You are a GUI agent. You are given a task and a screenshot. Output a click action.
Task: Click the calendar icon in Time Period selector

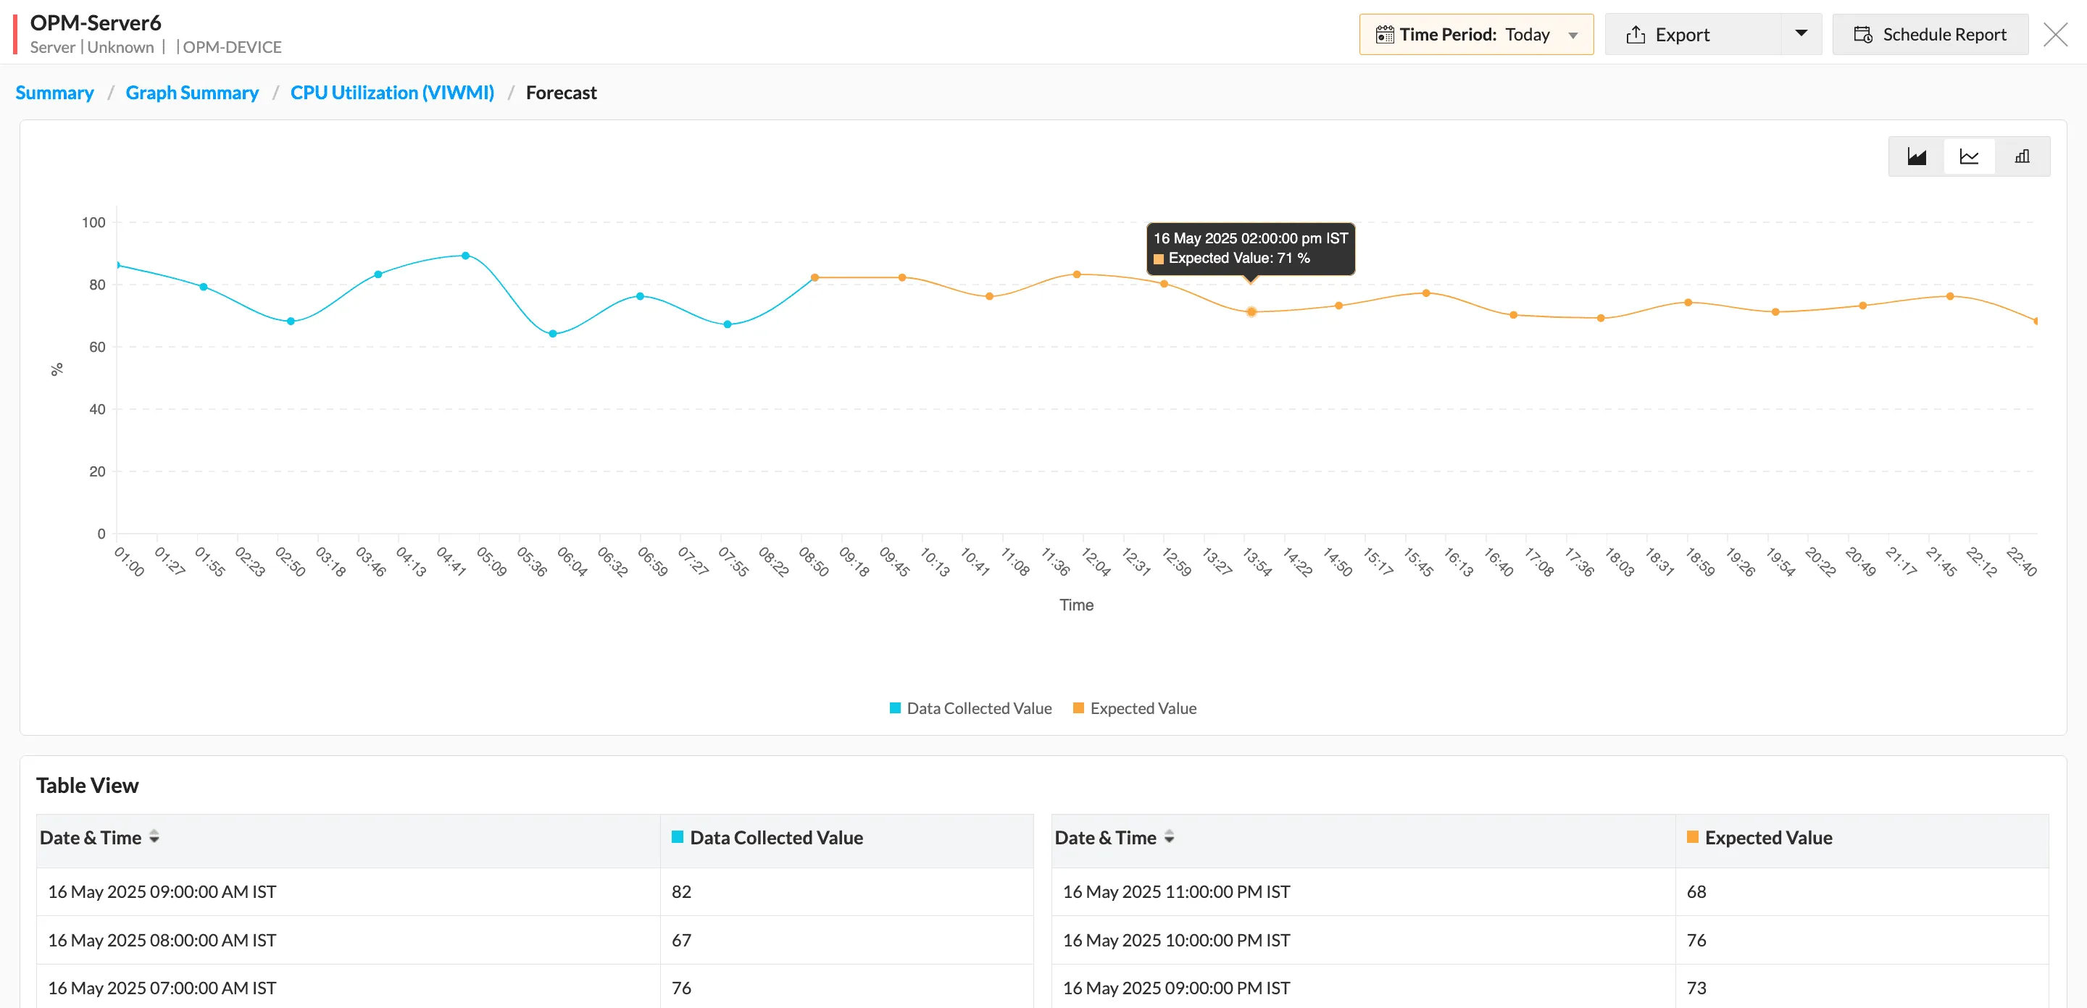click(x=1384, y=34)
